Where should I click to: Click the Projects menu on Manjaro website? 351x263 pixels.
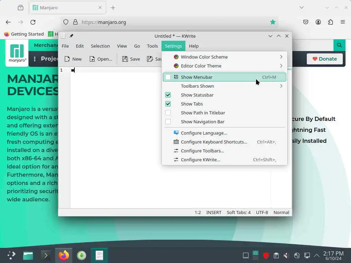pos(46,59)
